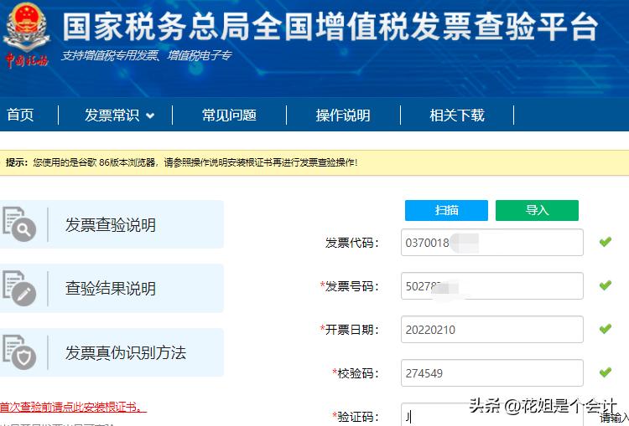Click the 验证码 field label
The height and width of the screenshot is (426, 629).
(356, 417)
